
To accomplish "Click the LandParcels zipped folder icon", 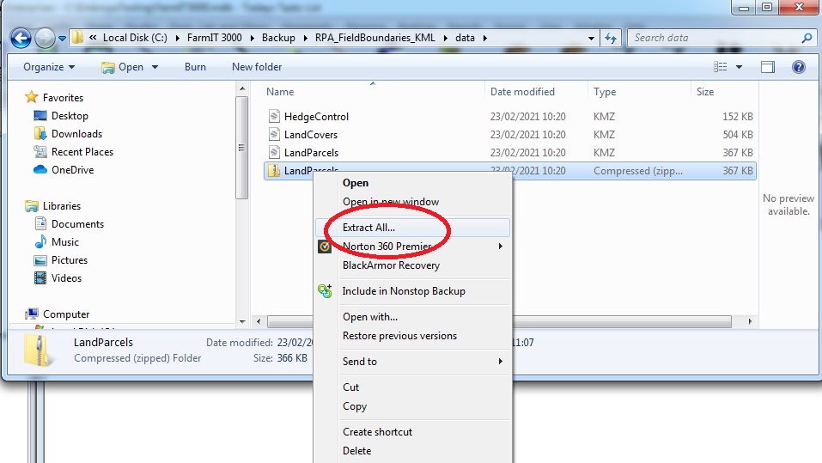I will (274, 170).
